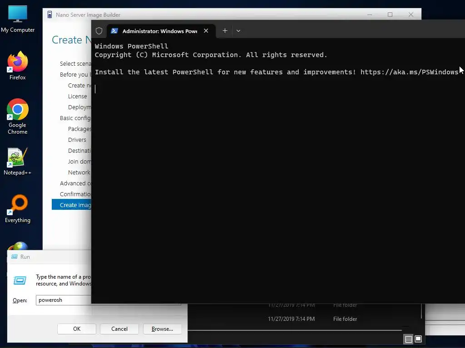Click Cancel in the Run dialog

point(119,329)
